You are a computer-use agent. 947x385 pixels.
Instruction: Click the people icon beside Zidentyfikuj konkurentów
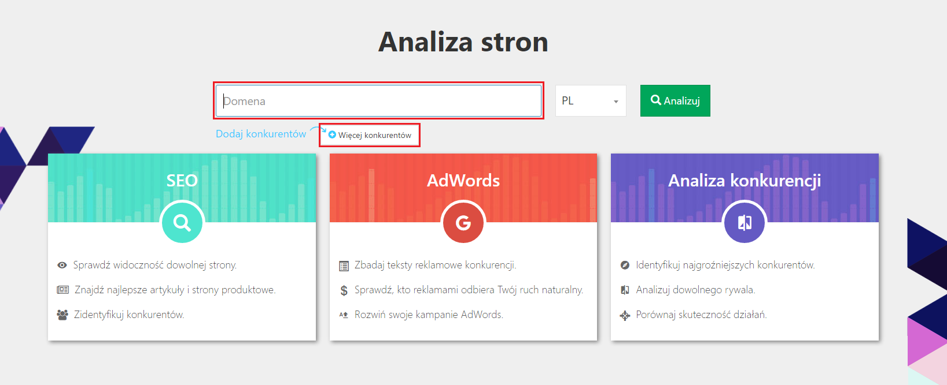tap(62, 315)
